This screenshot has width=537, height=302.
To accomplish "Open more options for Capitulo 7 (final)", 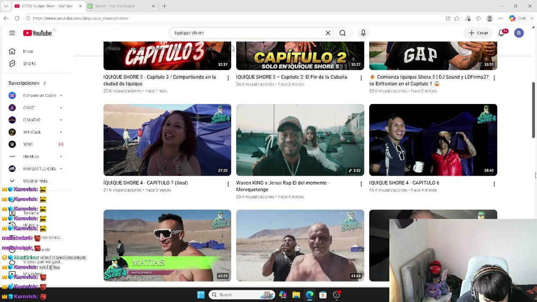I will pos(228,184).
